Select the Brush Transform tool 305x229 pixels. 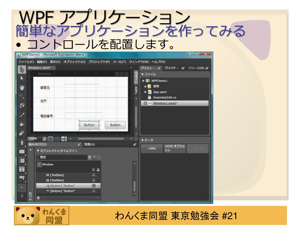22,133
